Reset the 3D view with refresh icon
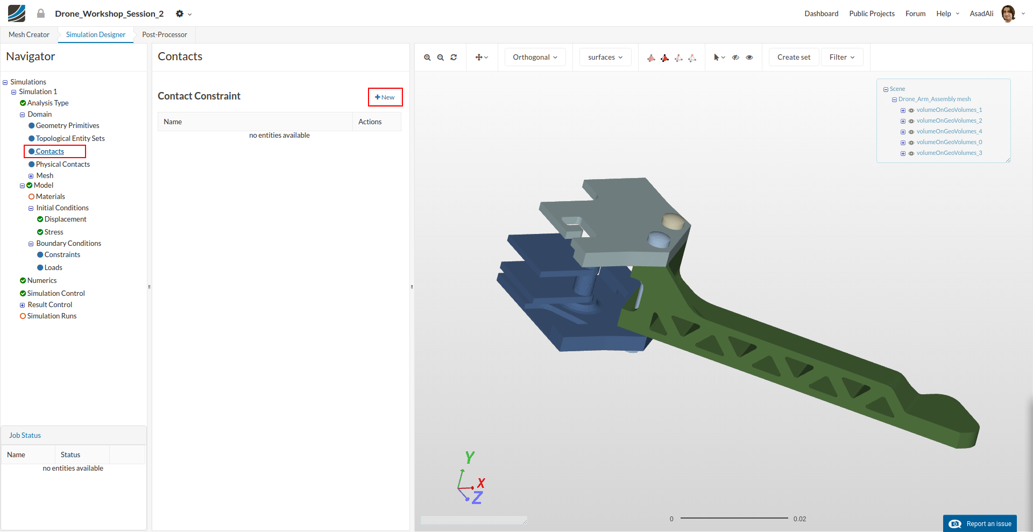Image resolution: width=1033 pixels, height=532 pixels. coord(454,58)
